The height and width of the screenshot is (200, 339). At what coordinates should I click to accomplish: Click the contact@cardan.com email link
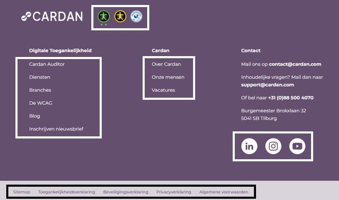(x=295, y=64)
